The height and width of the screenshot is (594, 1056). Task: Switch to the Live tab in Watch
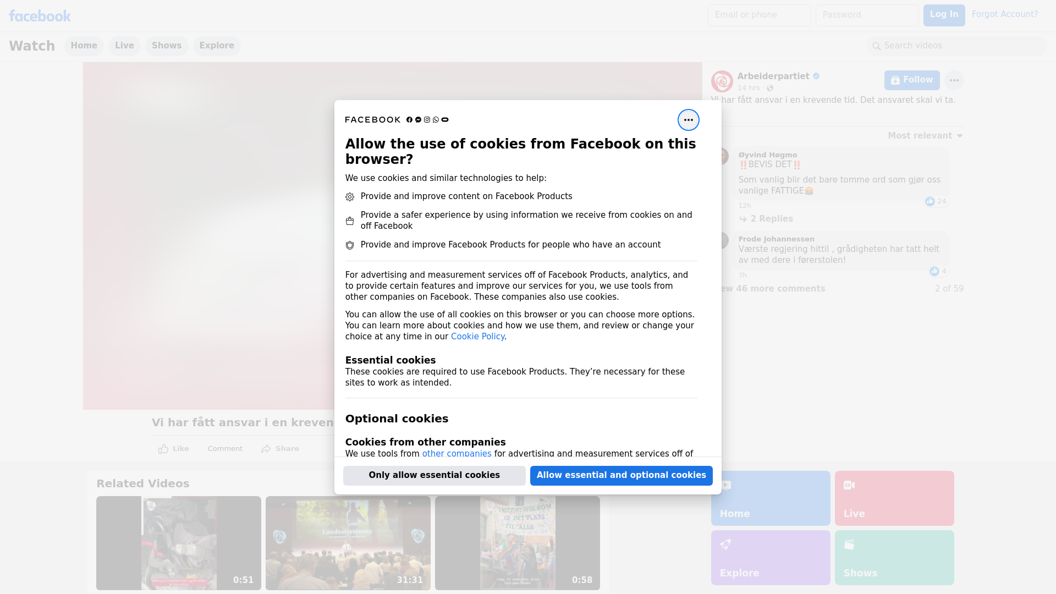(124, 46)
